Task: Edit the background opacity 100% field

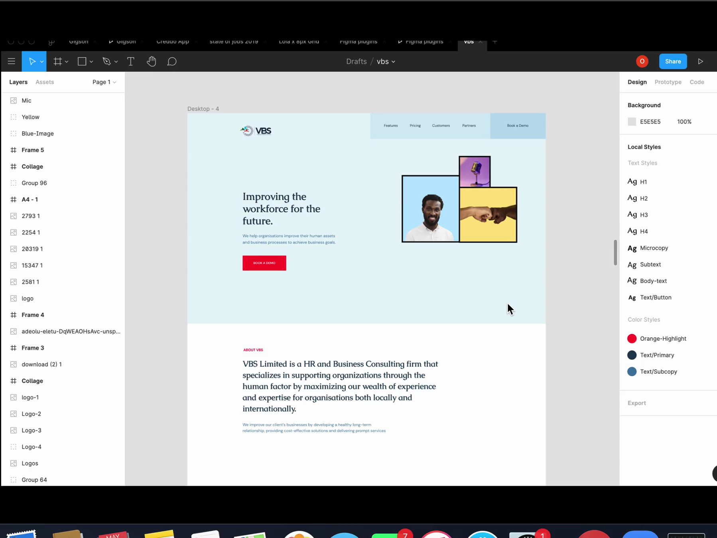Action: point(685,122)
